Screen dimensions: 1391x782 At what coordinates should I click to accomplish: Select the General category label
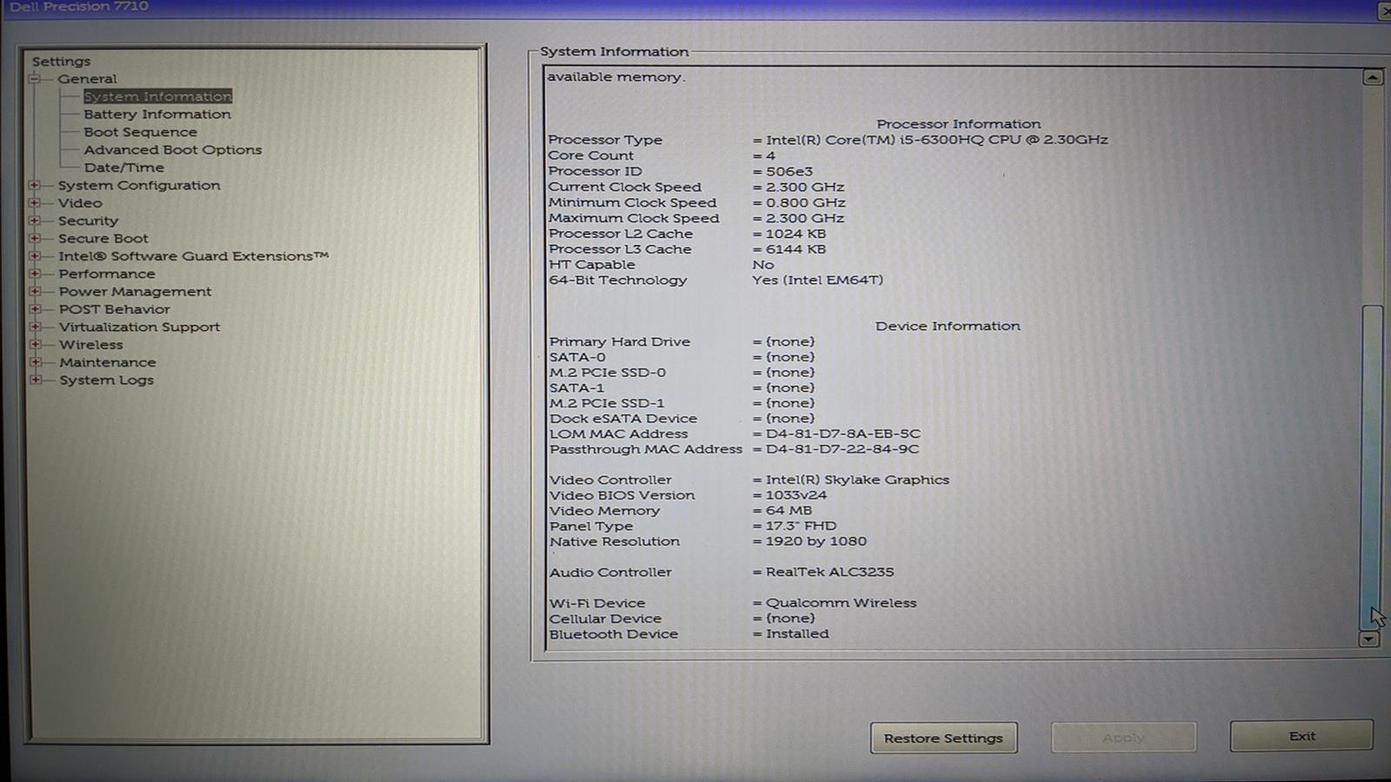[x=87, y=79]
